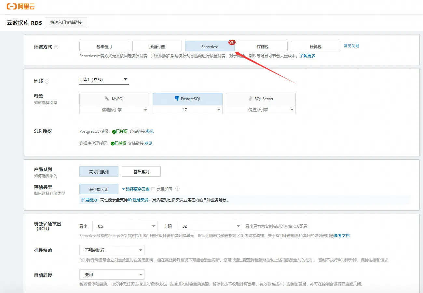This screenshot has height=293, width=423.
Task: Select the 高性能云盘 storage type
Action: click(99, 189)
